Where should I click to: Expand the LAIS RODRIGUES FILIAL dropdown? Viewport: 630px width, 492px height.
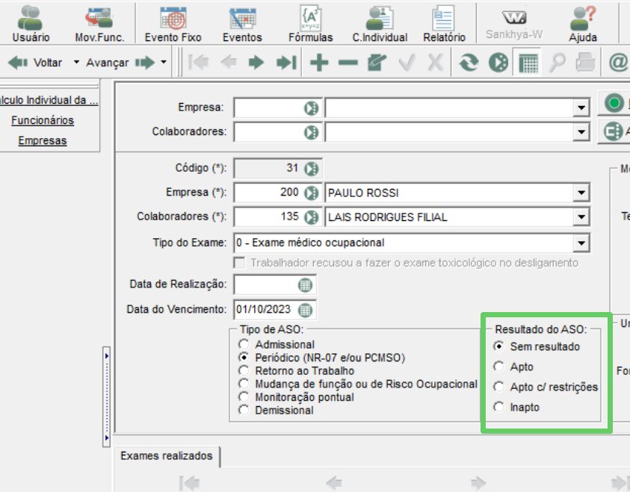(x=581, y=217)
